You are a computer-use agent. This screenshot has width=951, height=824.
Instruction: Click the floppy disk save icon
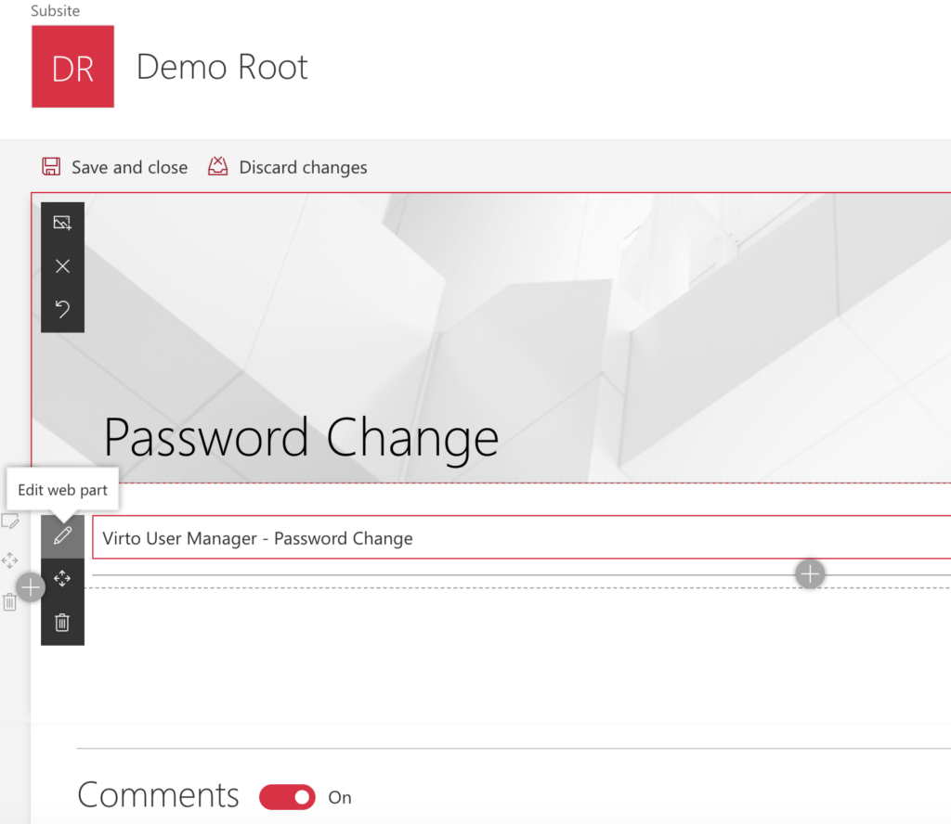51,167
